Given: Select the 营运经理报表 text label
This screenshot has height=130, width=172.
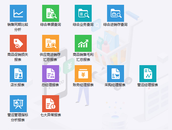Looking at the screenshot, I should point(148,85).
